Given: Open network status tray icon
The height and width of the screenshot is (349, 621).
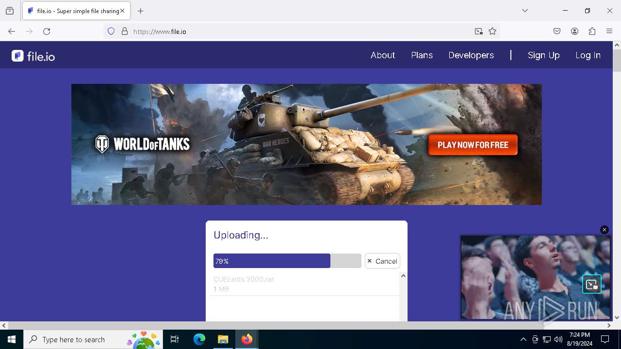Looking at the screenshot, I should pyautogui.click(x=547, y=339).
